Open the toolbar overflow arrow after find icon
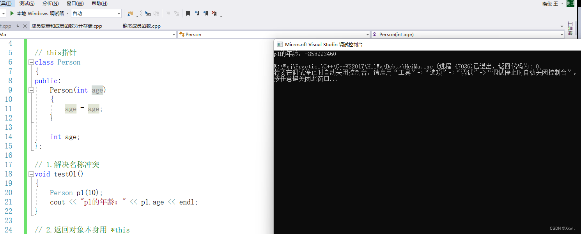The width and height of the screenshot is (581, 234). tap(137, 16)
